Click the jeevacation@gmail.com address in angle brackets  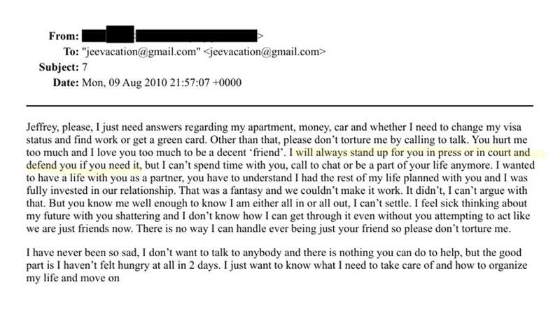[x=265, y=52]
